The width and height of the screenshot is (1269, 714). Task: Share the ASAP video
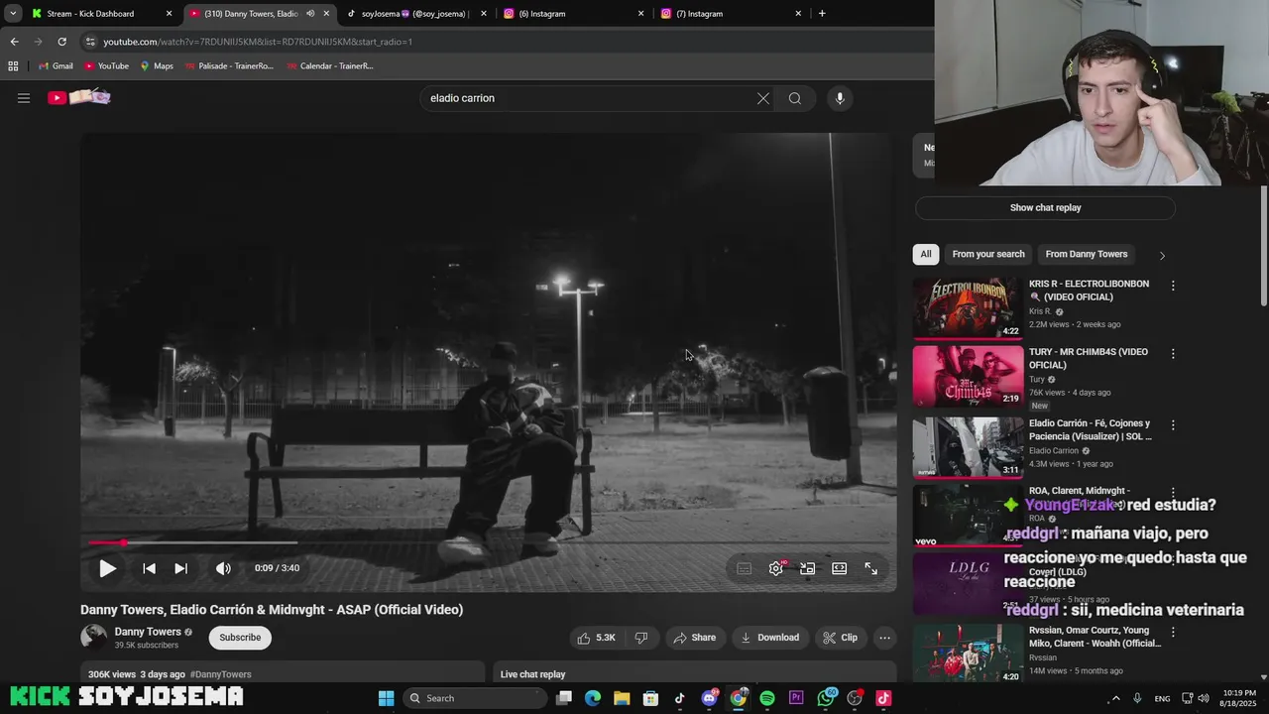pyautogui.click(x=694, y=638)
